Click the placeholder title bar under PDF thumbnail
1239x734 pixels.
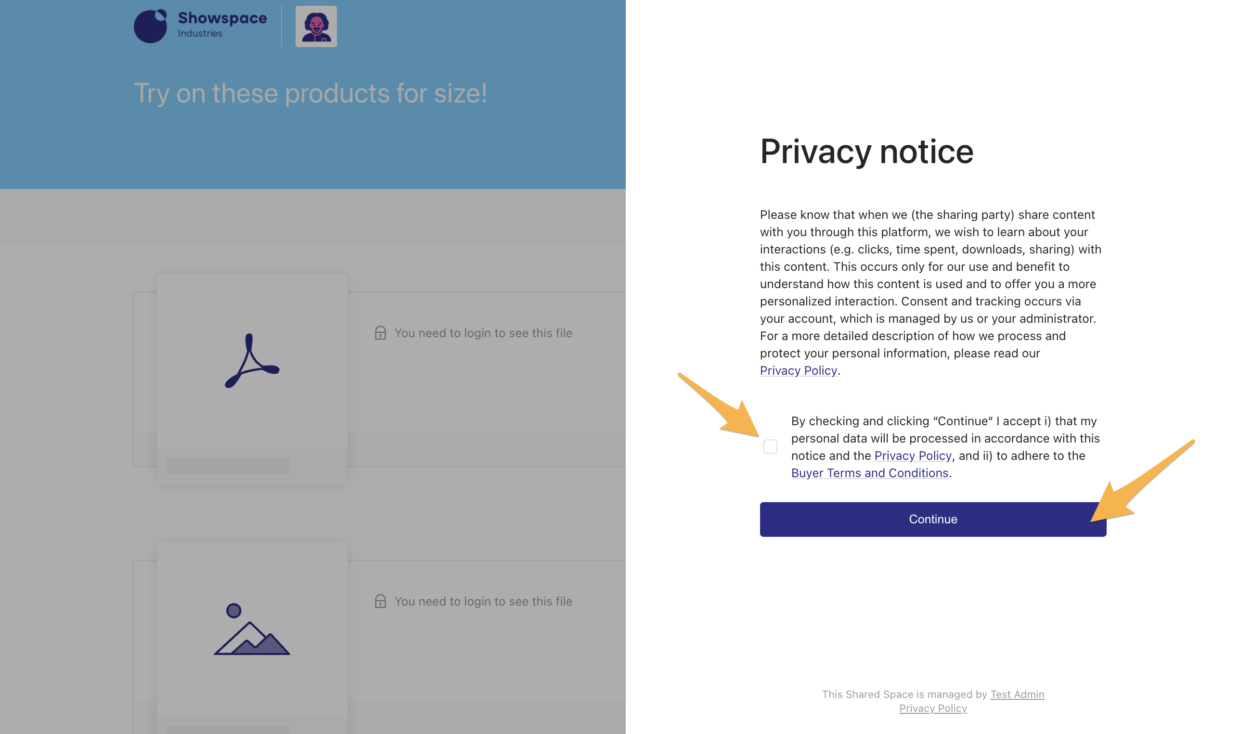click(x=228, y=466)
